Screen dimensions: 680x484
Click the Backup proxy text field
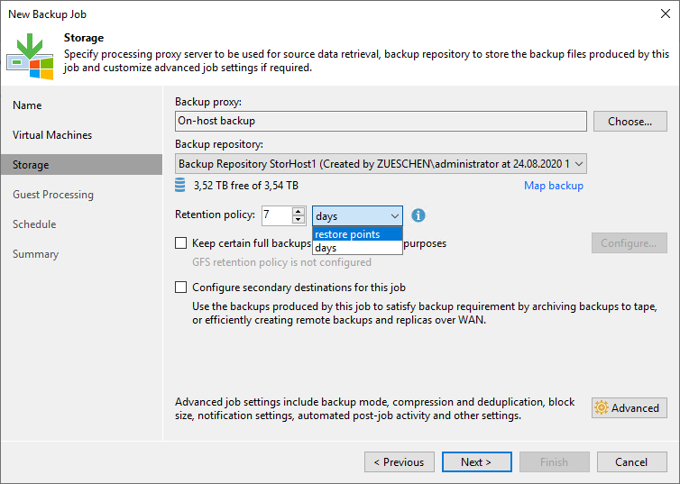point(381,121)
